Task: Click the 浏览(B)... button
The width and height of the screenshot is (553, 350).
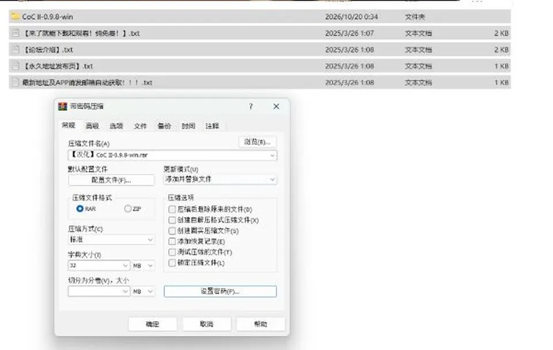Action: [257, 142]
